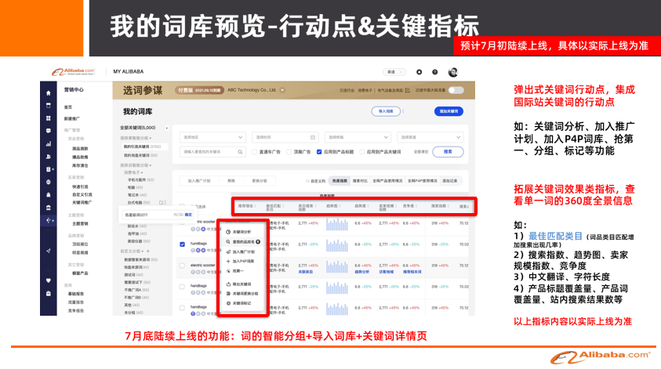
Task: Switch to the 搜索对比 tab
Action: click(361, 180)
